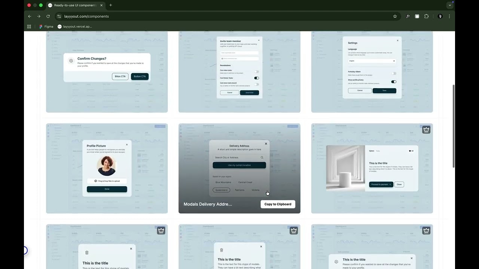Open the Confirm Changes modal card
This screenshot has height=269, width=479.
click(x=107, y=72)
